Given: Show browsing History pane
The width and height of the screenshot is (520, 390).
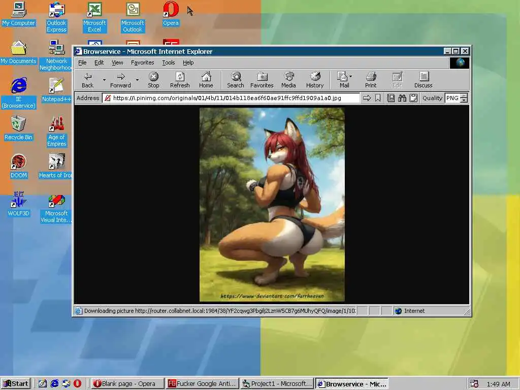Looking at the screenshot, I should point(315,80).
